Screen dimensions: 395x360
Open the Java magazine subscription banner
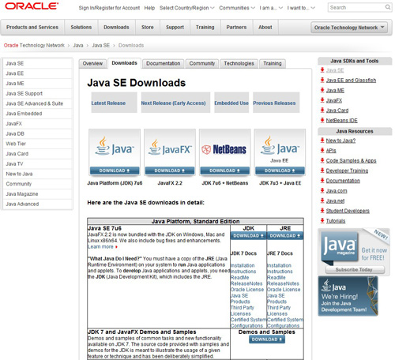click(354, 252)
